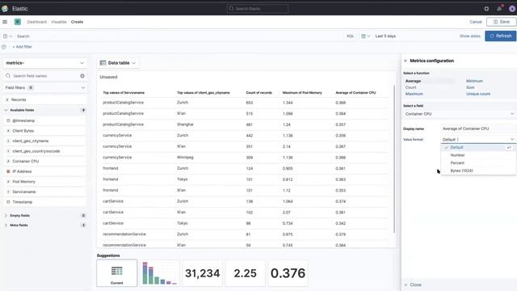
Task: Click the Records field type icon
Action: [7, 99]
